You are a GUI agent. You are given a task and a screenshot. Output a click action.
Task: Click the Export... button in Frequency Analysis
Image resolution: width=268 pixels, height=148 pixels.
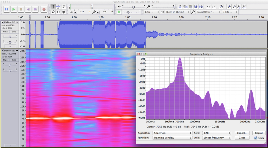(242, 133)
